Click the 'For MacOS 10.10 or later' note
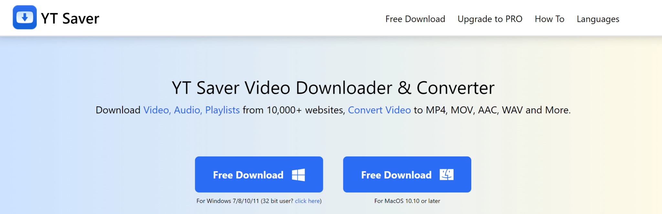Image resolution: width=662 pixels, height=214 pixels. pyautogui.click(x=407, y=201)
